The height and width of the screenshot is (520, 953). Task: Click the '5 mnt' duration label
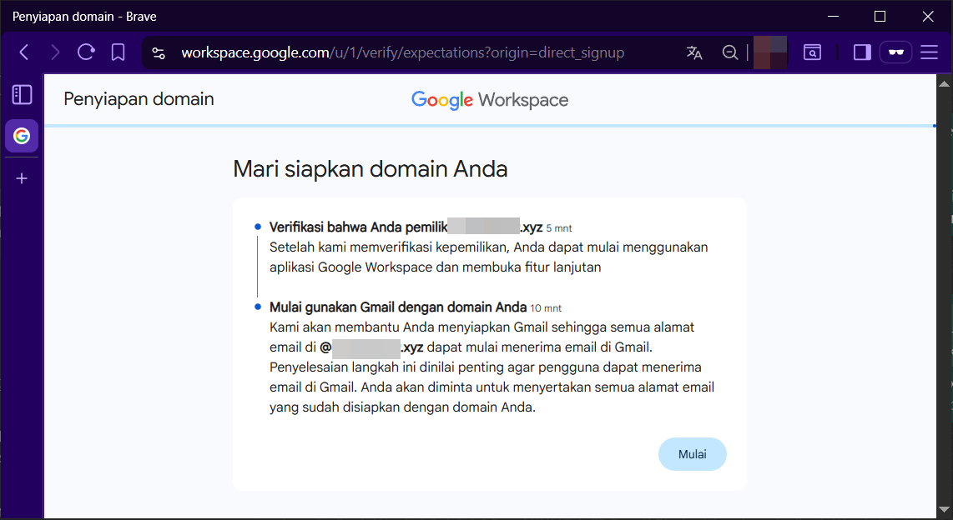(x=559, y=228)
